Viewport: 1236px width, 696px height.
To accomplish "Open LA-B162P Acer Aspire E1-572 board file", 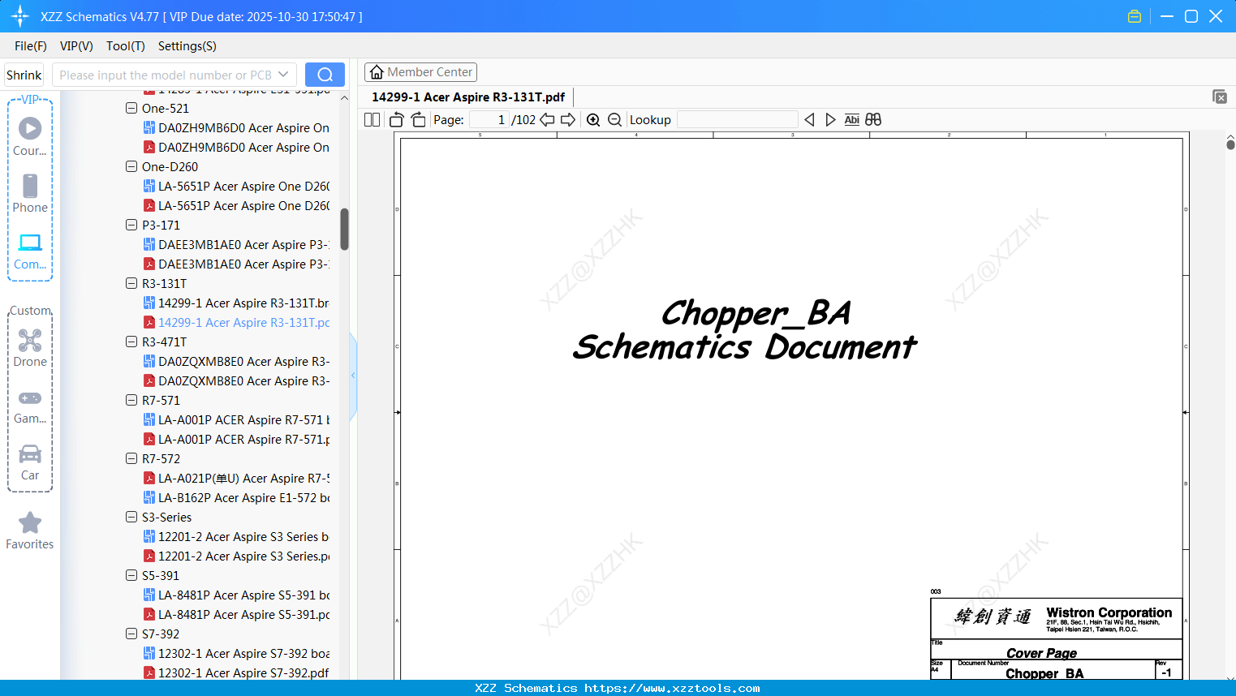I will 237,497.
